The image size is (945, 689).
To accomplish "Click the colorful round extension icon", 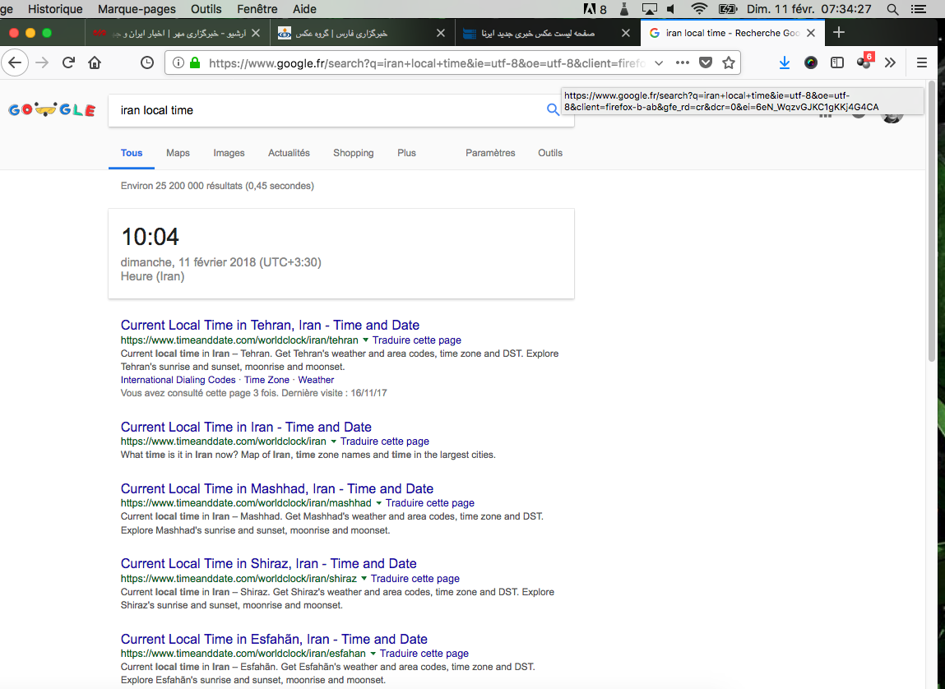I will point(811,62).
